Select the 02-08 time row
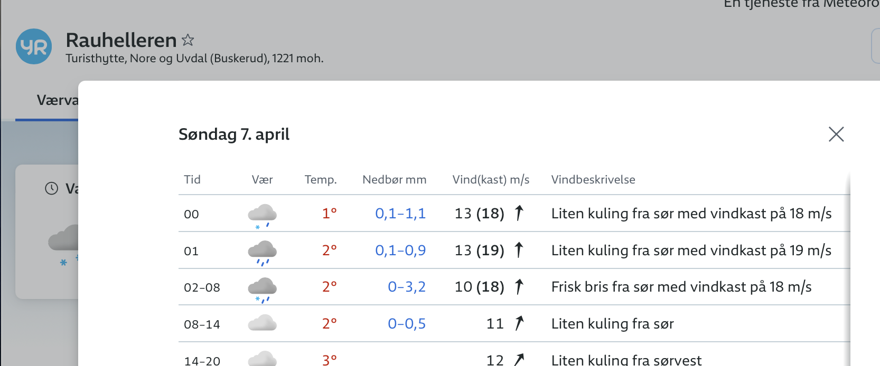This screenshot has height=366, width=880. pyautogui.click(x=202, y=288)
